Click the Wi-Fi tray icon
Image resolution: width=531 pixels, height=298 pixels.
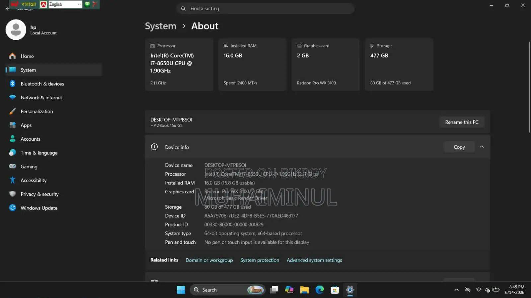[479, 290]
